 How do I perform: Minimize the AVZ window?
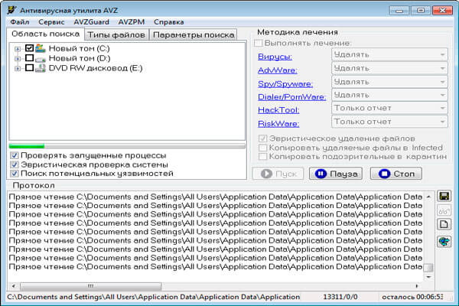click(x=399, y=11)
